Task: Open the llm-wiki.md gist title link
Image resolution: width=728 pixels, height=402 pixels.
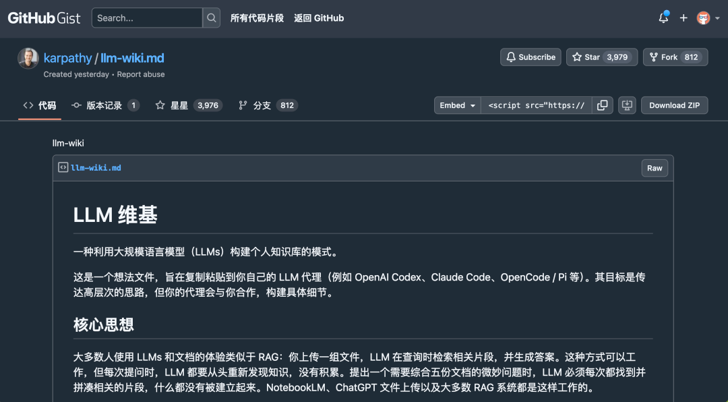Action: pyautogui.click(x=132, y=58)
